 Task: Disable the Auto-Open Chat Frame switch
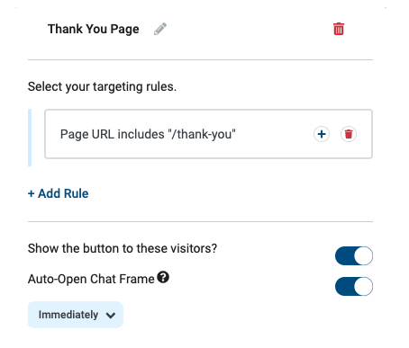pos(354,287)
